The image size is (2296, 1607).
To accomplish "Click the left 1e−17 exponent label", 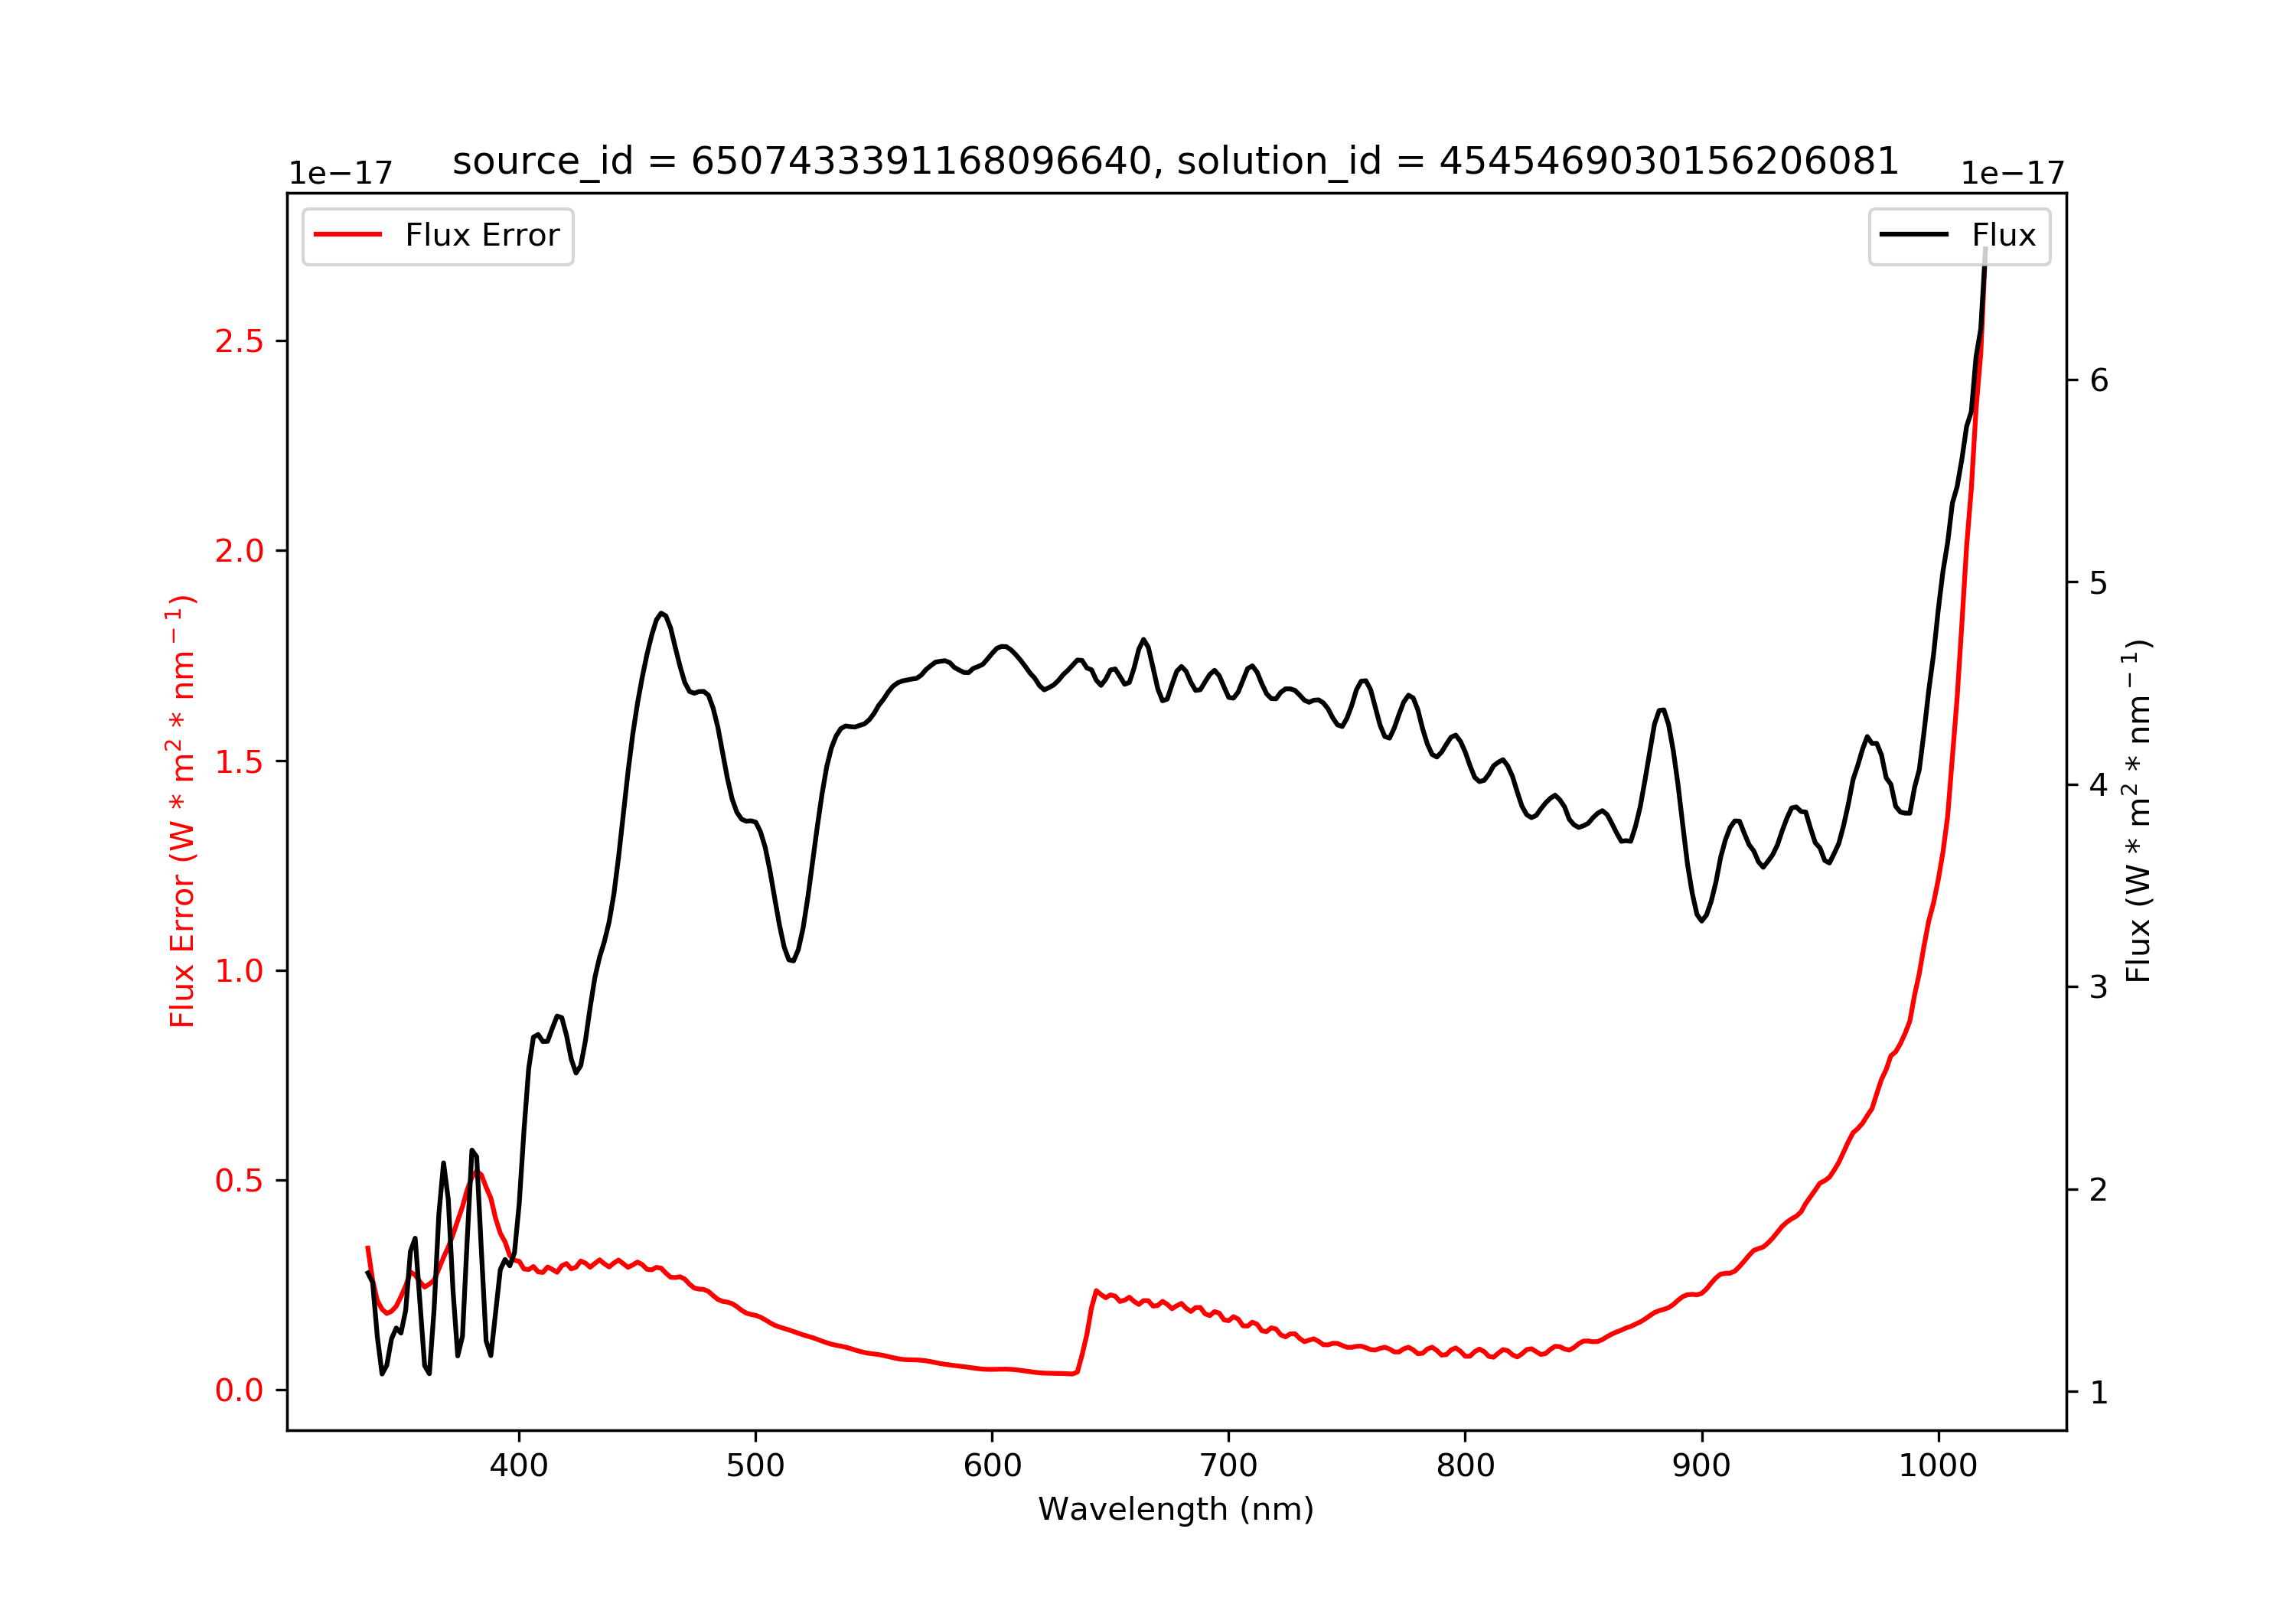I will pos(341,174).
